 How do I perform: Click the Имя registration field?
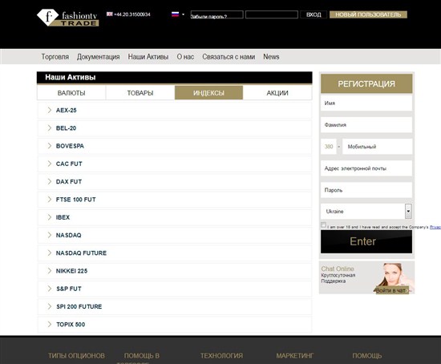tap(366, 103)
